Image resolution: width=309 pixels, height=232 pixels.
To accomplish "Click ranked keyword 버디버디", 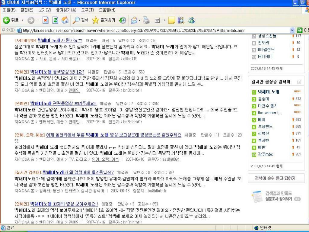I will [265, 56].
